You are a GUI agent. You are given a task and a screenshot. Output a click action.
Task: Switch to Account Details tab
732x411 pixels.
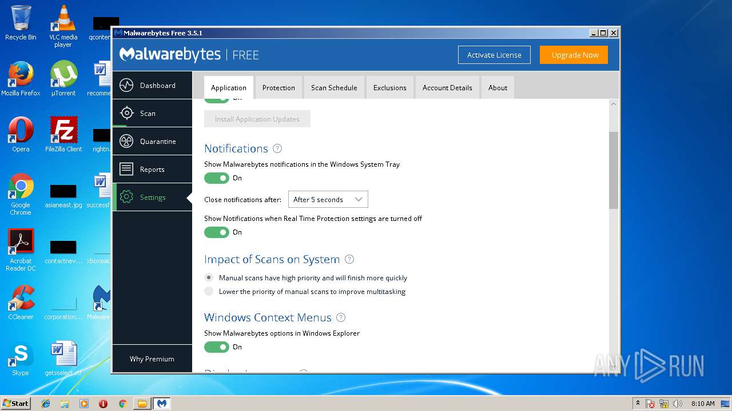coord(447,88)
